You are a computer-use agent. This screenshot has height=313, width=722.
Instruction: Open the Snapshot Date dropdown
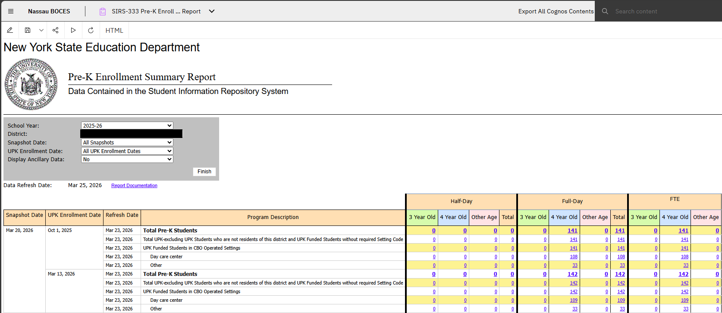click(127, 142)
